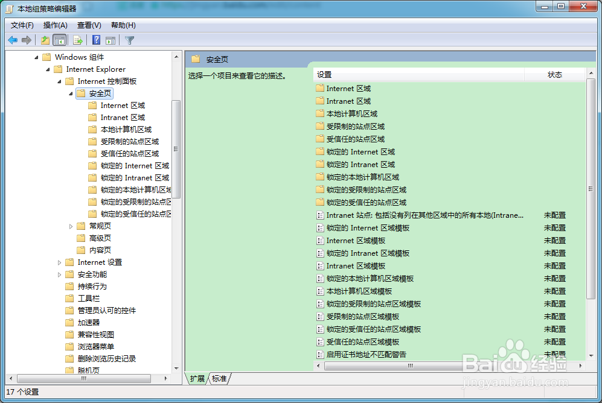Select 删除浏览历史记录 tree folder
Image resolution: width=602 pixels, height=403 pixels.
[x=107, y=359]
